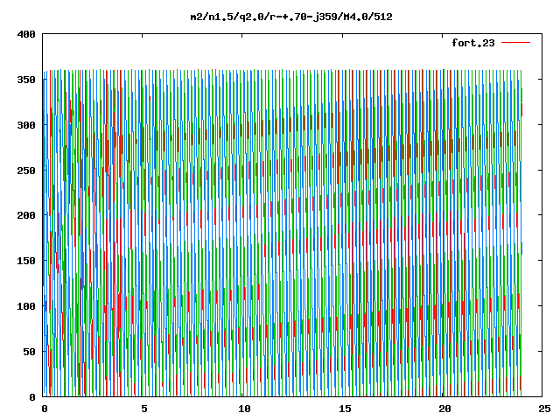
Task: Click the y-axis label 350
Action: pos(26,80)
